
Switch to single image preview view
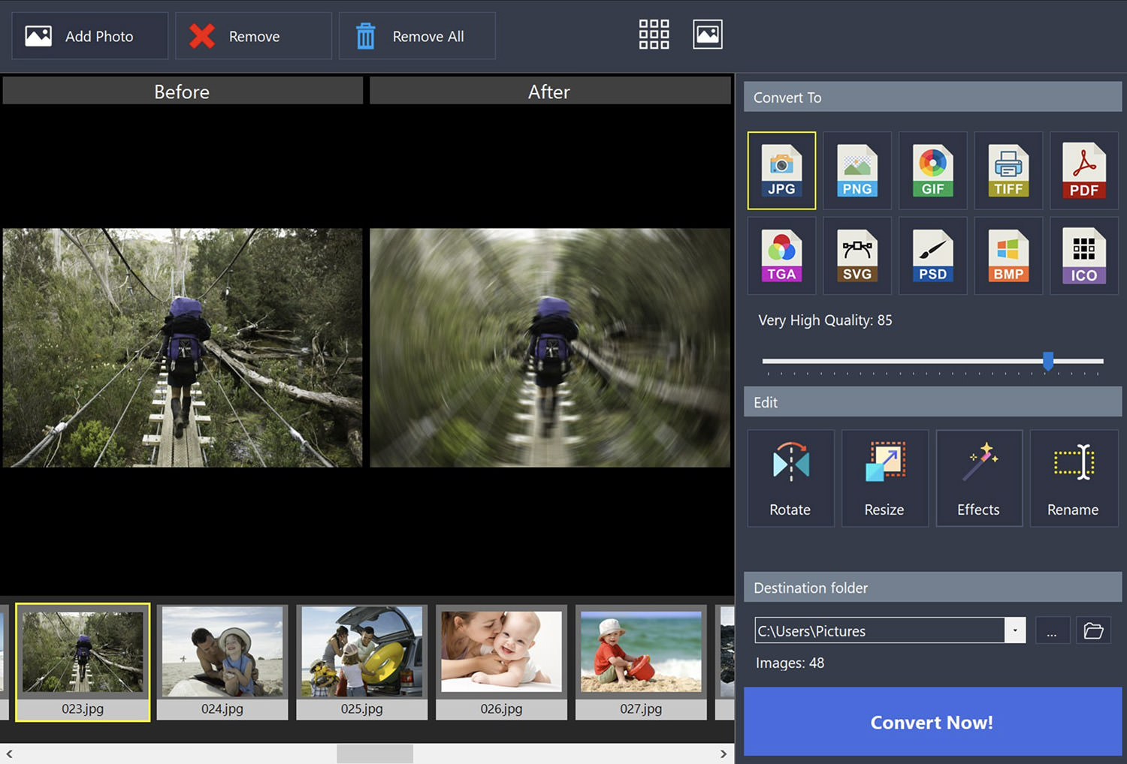click(x=707, y=35)
